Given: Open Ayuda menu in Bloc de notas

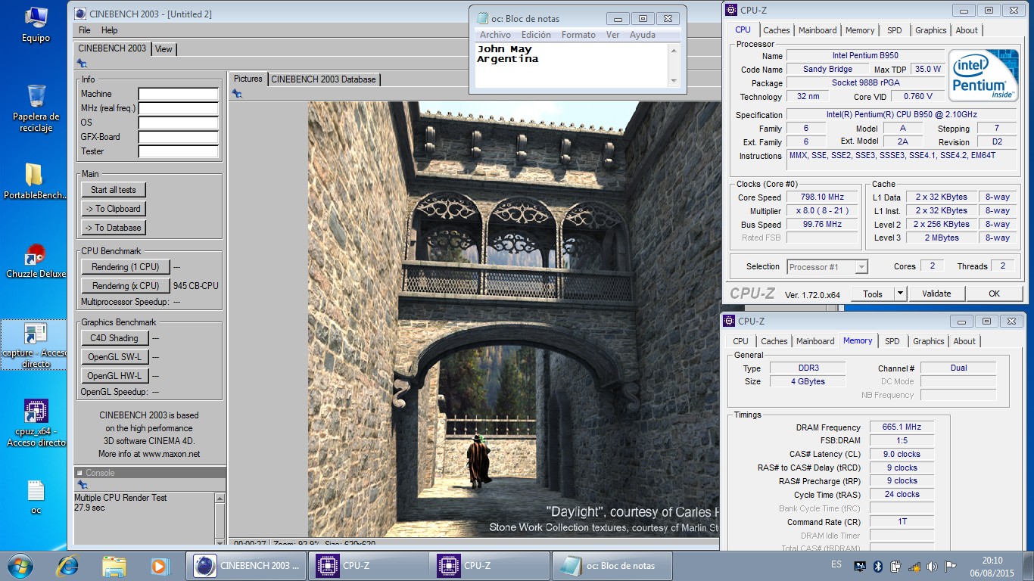Looking at the screenshot, I should pos(643,35).
